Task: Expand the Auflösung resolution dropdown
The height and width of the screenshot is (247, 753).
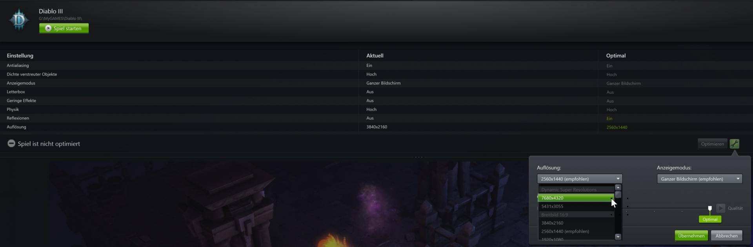Action: tap(580, 179)
